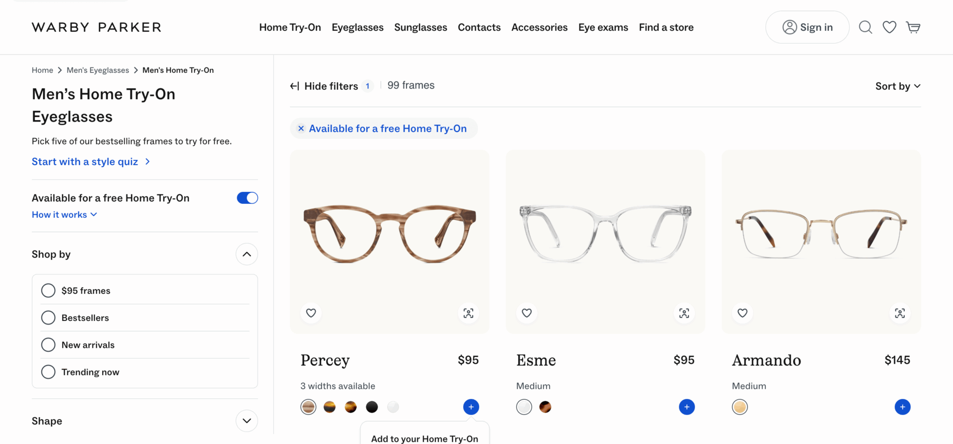
Task: Click Percey's 3 widths available text
Action: coord(338,386)
